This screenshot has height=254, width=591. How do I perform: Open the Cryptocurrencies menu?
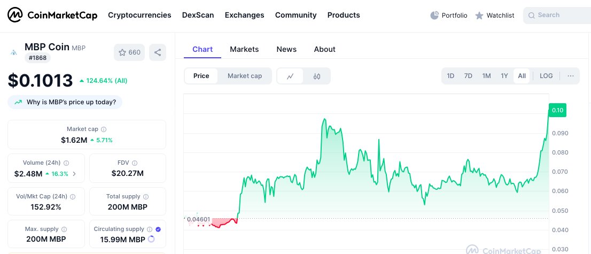coord(139,15)
